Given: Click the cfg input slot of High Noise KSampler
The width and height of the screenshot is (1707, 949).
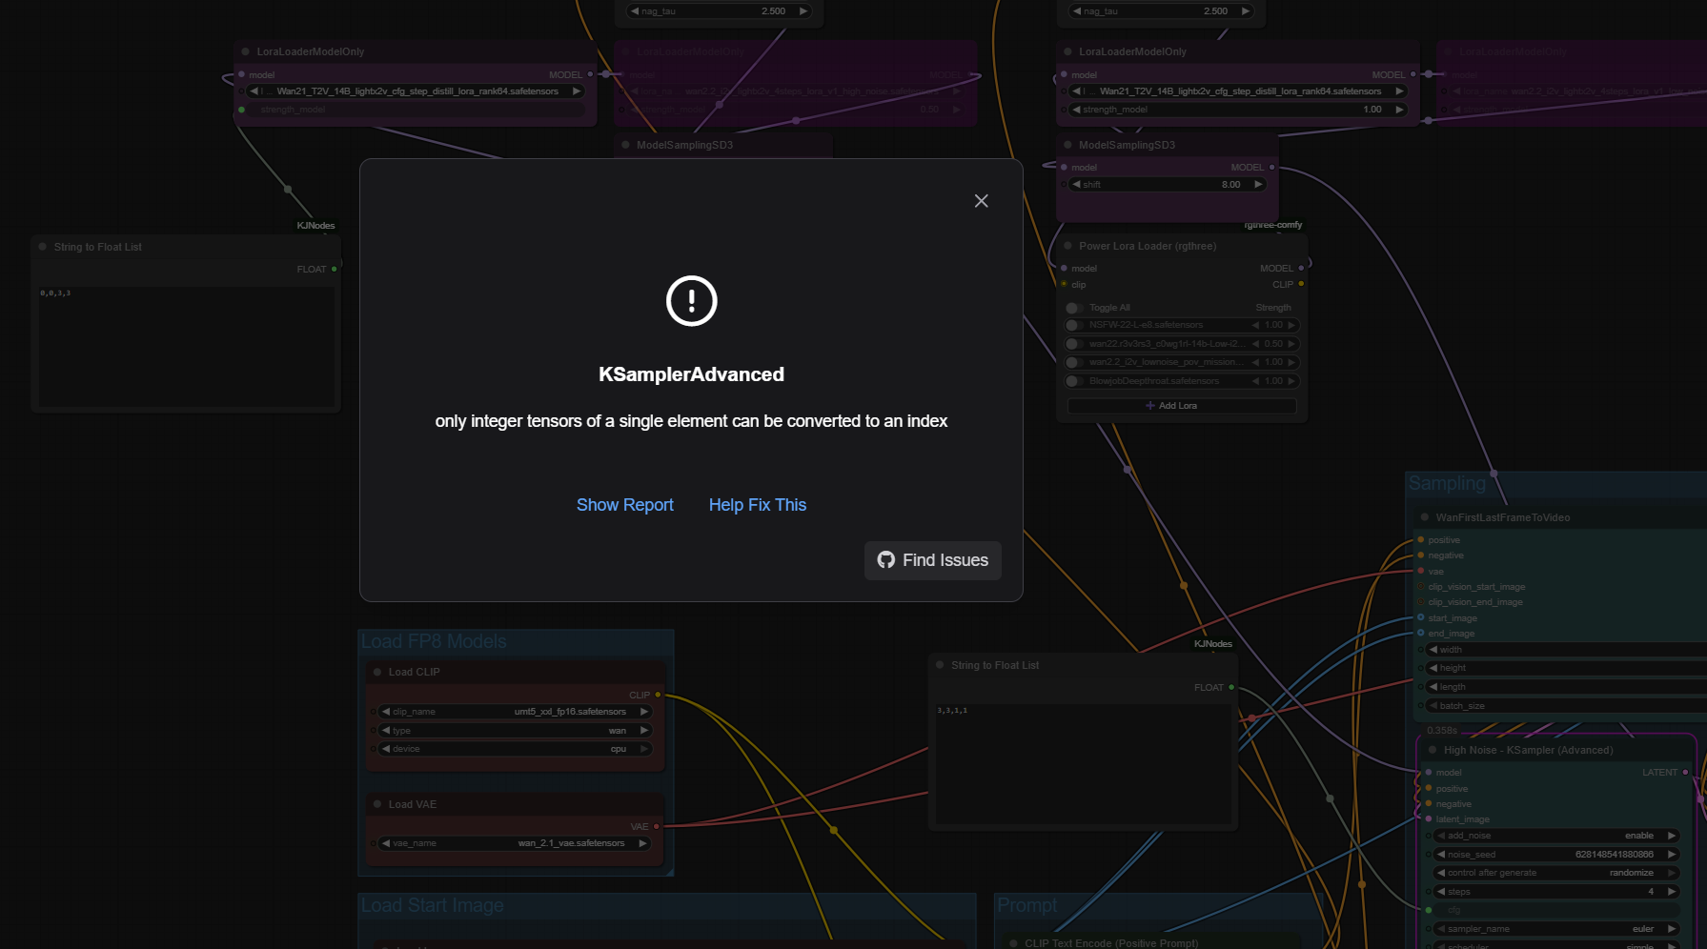Looking at the screenshot, I should click(x=1429, y=910).
